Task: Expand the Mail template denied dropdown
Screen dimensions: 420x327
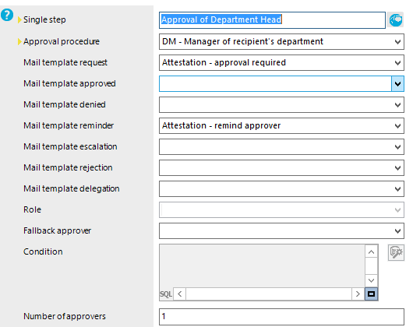Action: tap(397, 104)
